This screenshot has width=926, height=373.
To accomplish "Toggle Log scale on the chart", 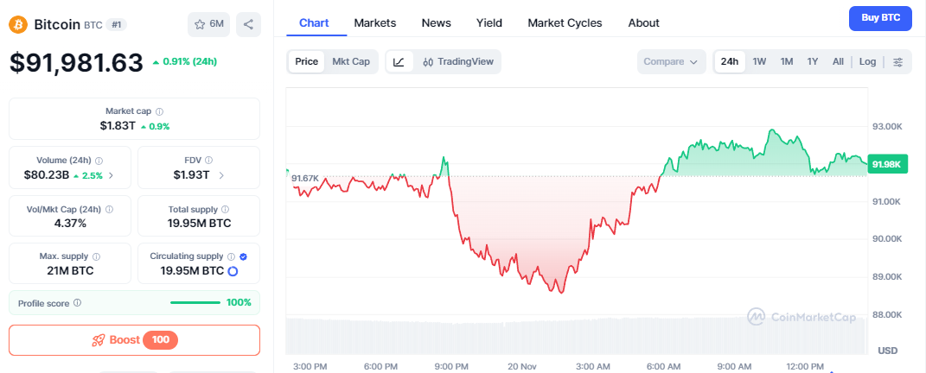I will 867,62.
